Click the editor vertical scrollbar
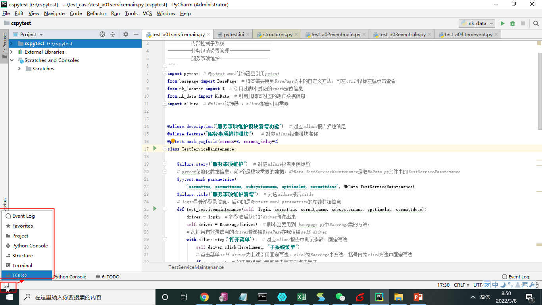 tap(539, 91)
